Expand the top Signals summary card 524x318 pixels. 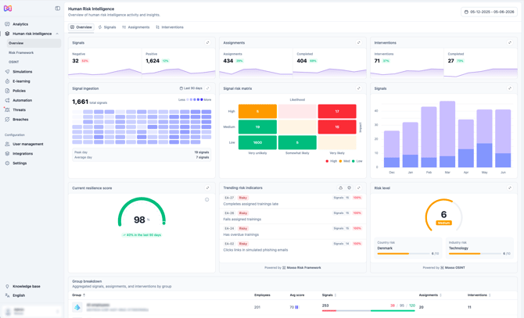207,43
